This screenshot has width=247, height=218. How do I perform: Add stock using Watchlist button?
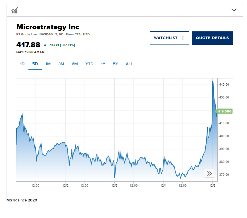tap(169, 38)
